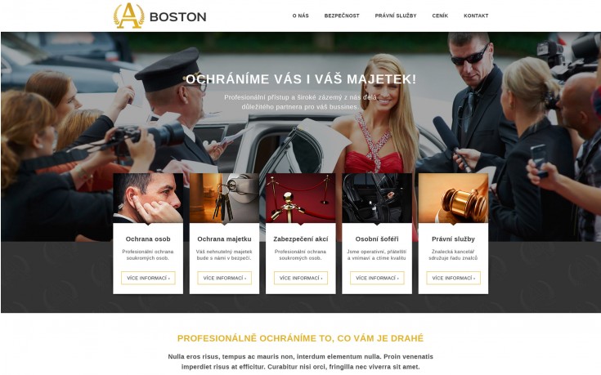Click the golden gavel thumbnail image

tap(453, 198)
